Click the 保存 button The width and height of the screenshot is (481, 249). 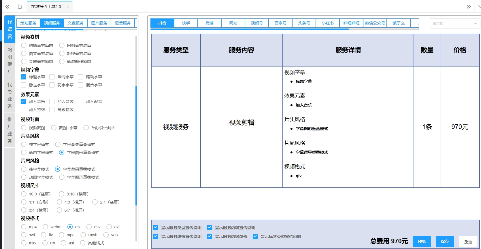pyautogui.click(x=445, y=242)
